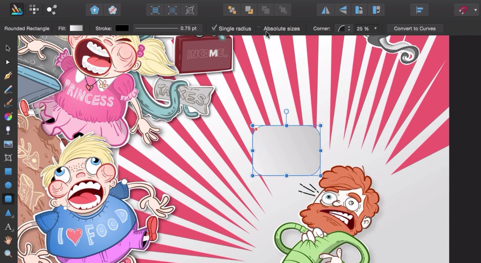
Task: Switch to Draw Persona
Action: (17, 9)
